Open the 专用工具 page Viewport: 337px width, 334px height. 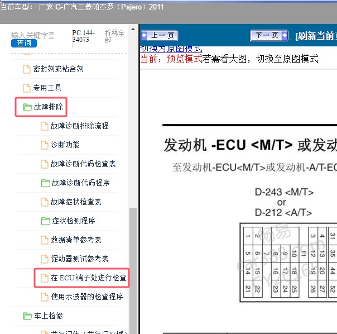point(47,88)
